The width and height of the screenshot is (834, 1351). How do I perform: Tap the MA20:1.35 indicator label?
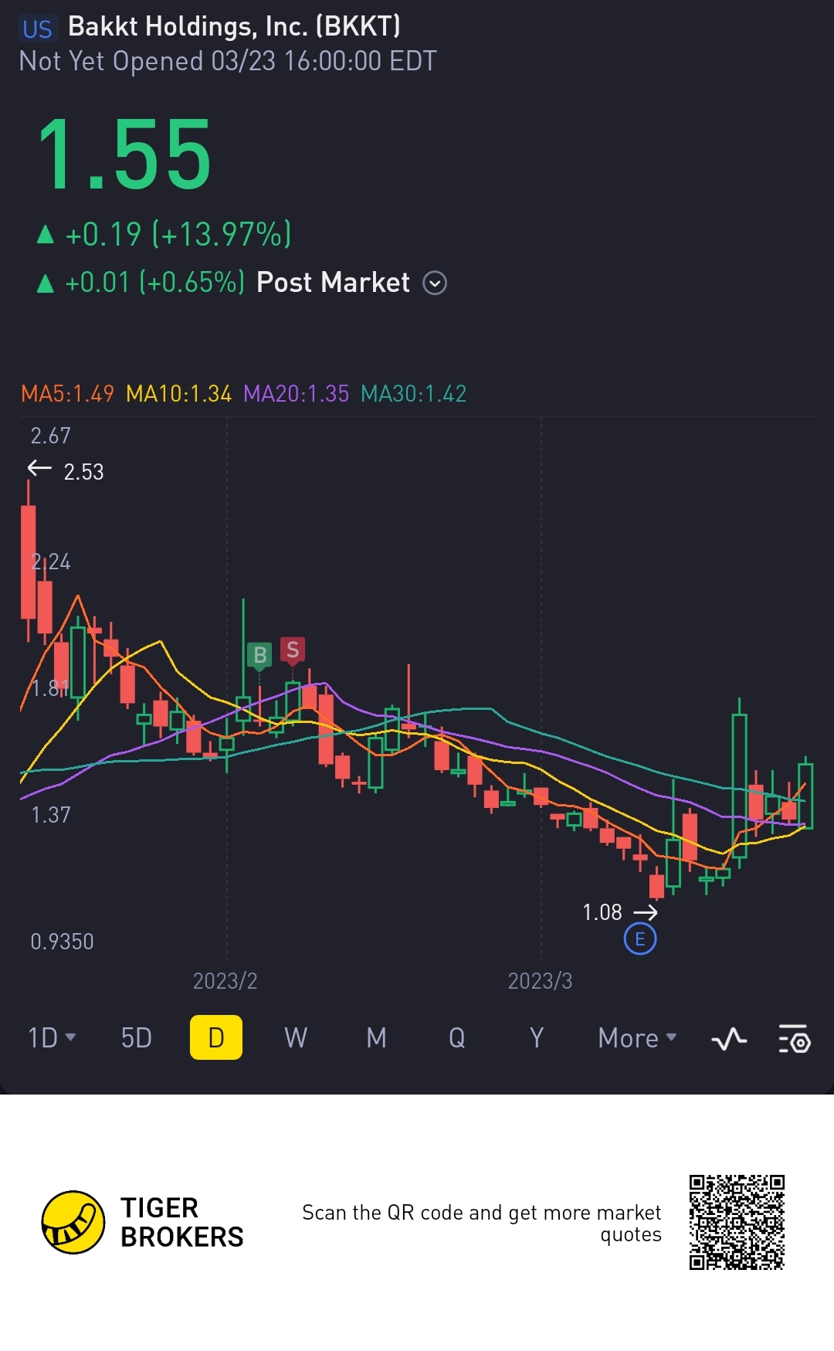[296, 394]
